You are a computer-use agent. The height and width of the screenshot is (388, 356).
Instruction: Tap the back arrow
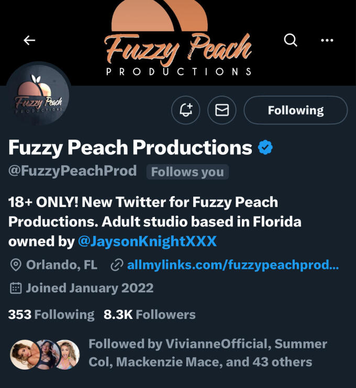tap(29, 40)
